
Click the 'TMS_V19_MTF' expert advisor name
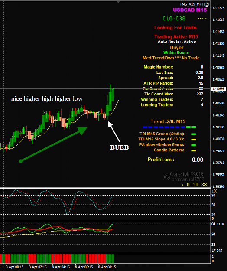click(192, 4)
